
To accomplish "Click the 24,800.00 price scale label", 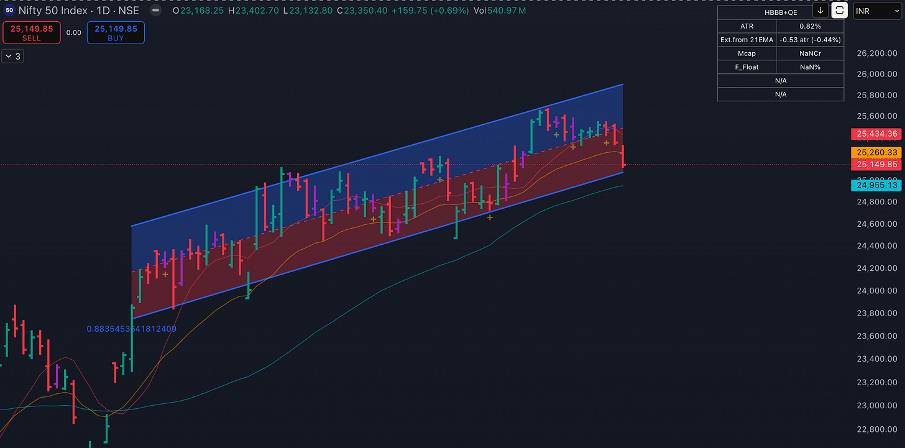I will [x=876, y=202].
